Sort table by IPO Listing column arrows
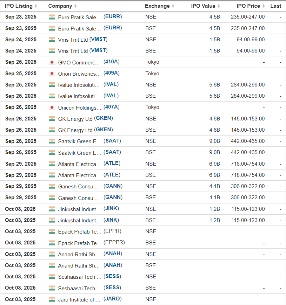 tap(36, 6)
